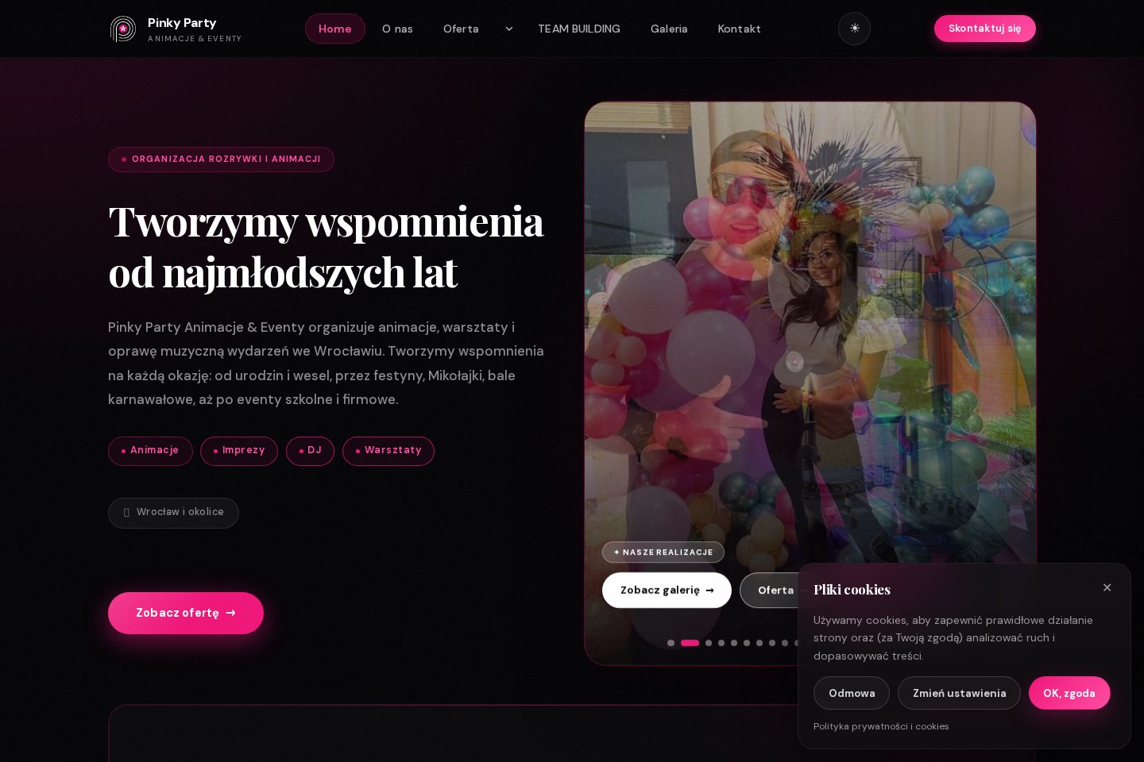
Task: Click the Pinky Party logo icon
Action: [123, 29]
